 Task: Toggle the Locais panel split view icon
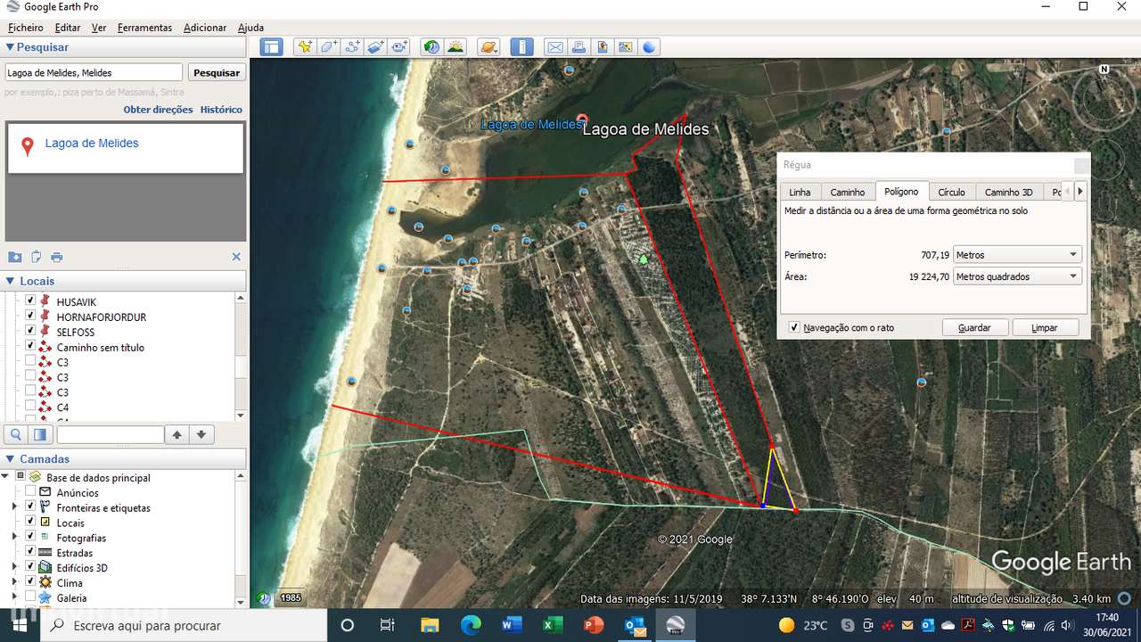(x=39, y=434)
